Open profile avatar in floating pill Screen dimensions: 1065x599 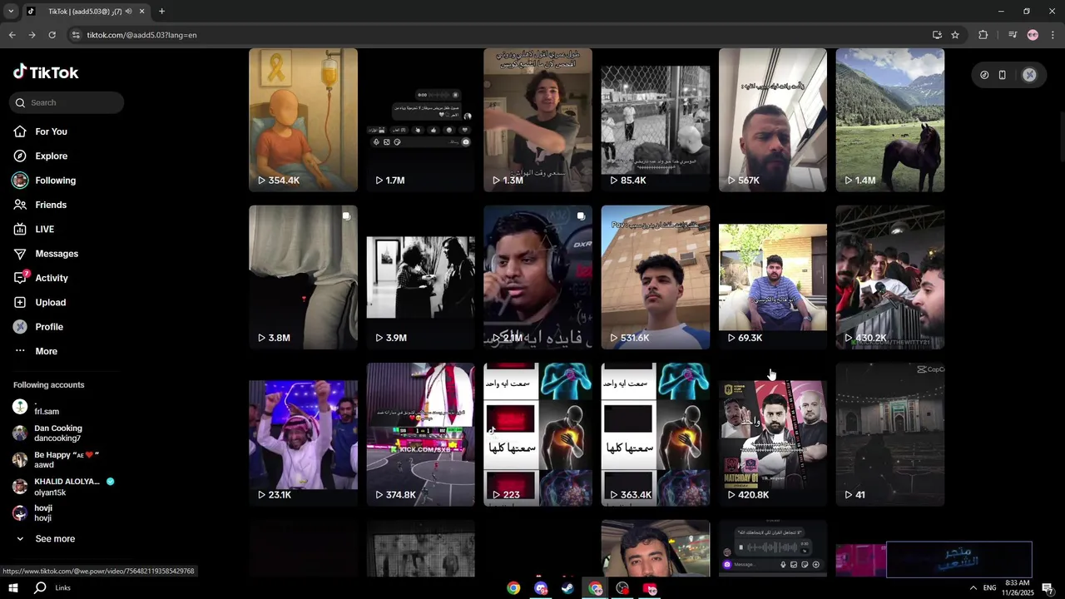[1029, 75]
